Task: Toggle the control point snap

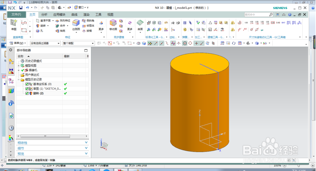Action: click(167, 43)
